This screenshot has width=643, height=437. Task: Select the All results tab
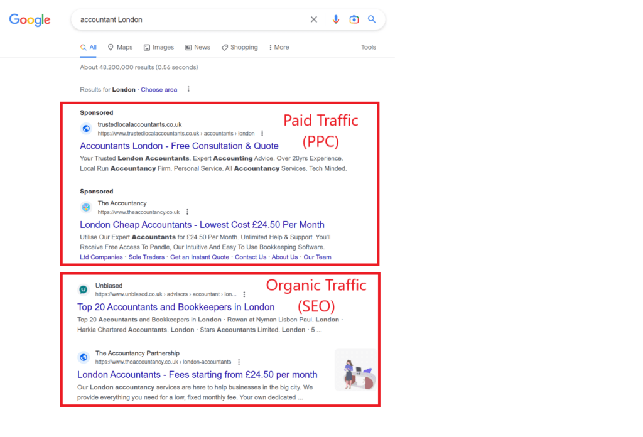tap(89, 48)
